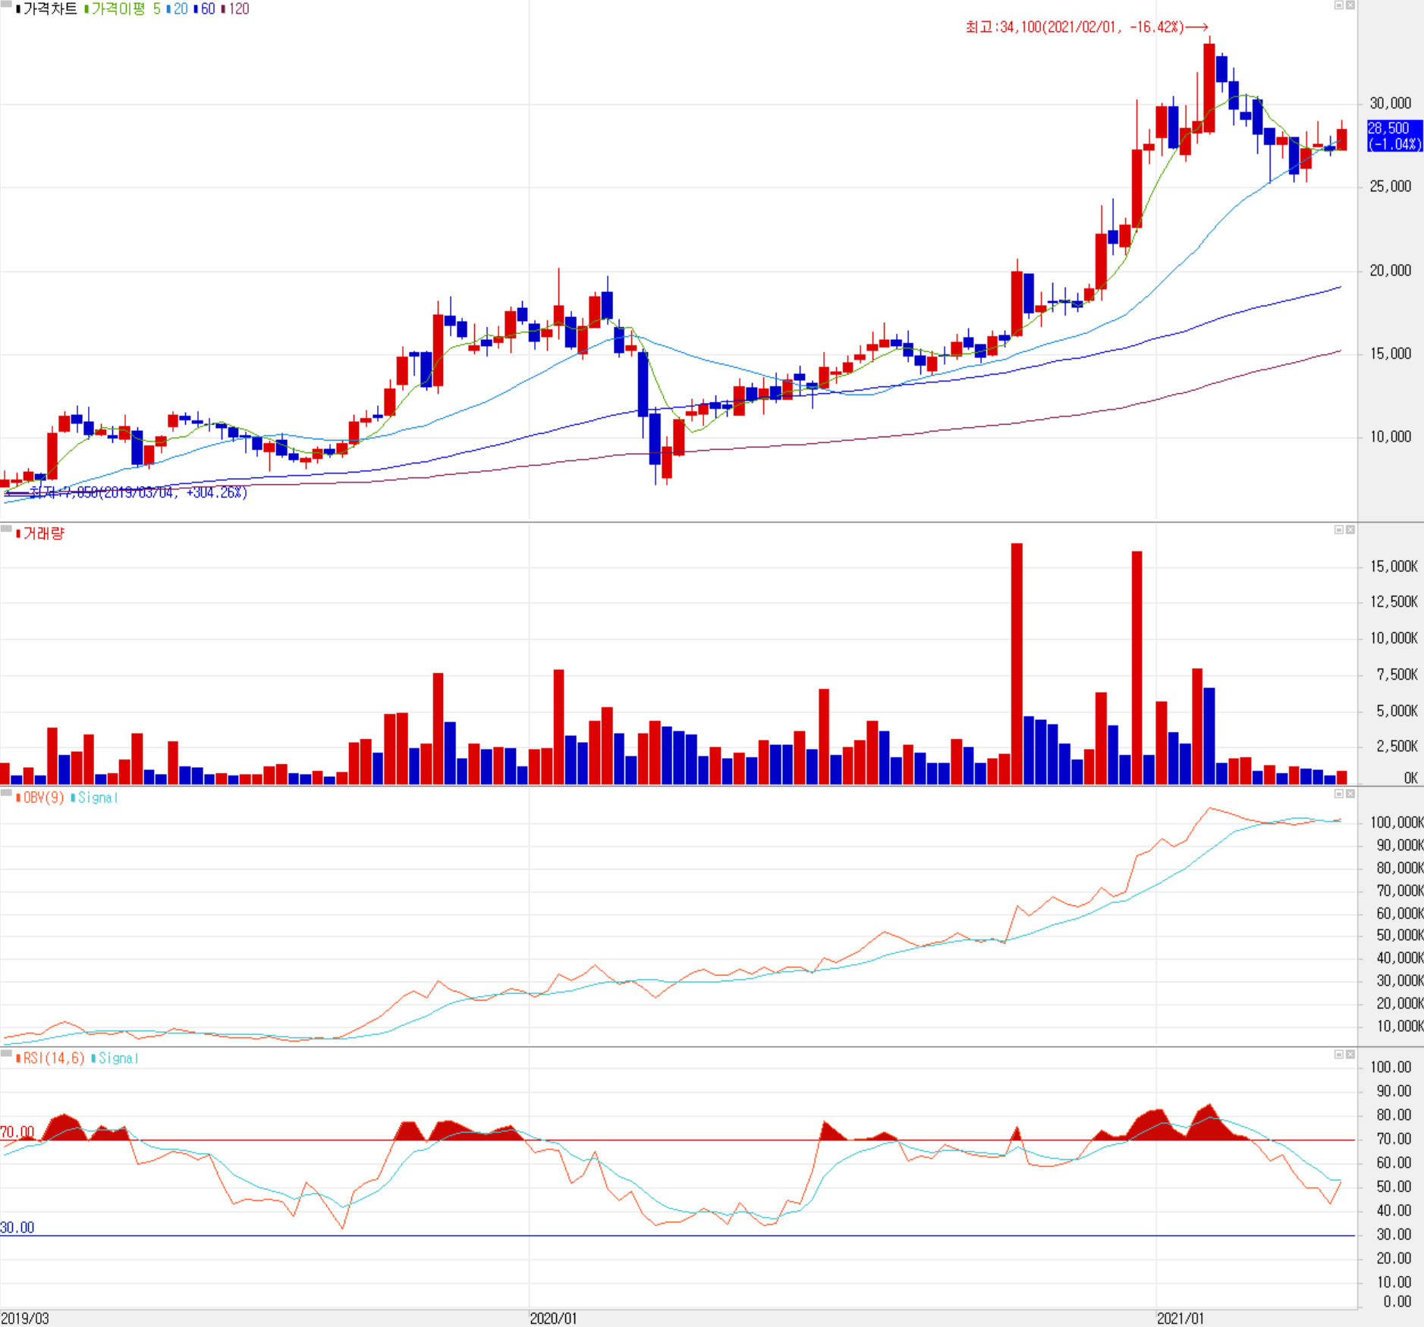Maximize the 거래량 volume panel
The height and width of the screenshot is (1327, 1424).
click(x=1339, y=530)
